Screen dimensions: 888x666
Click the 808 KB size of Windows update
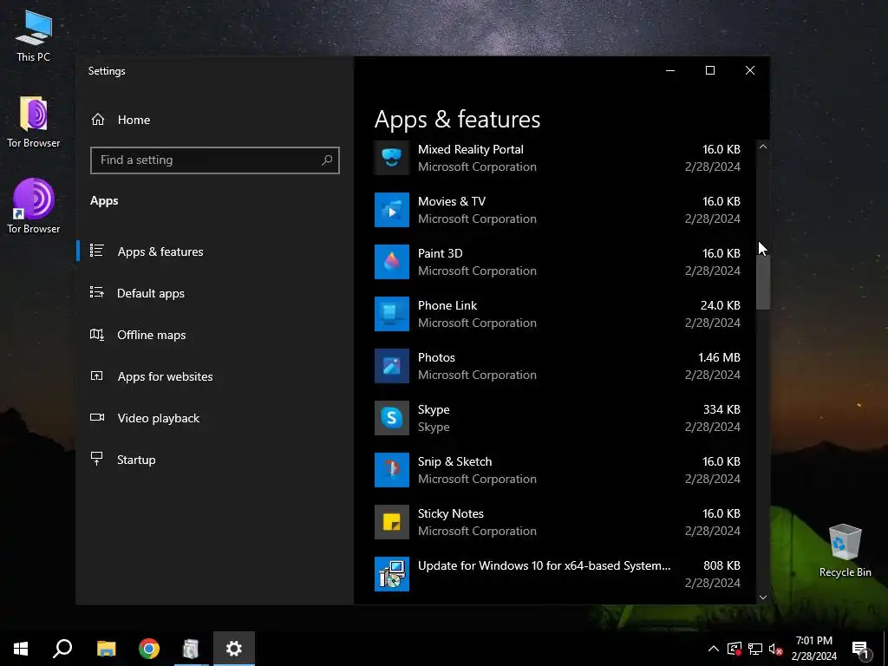[x=721, y=565]
